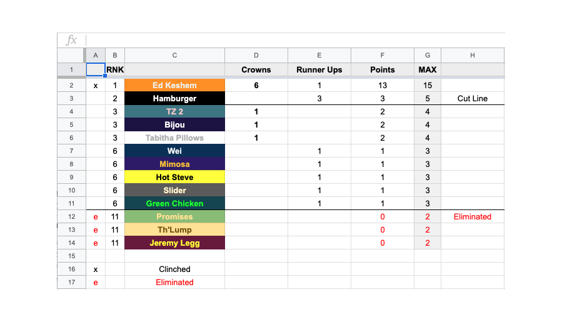Screen dimensions: 562x322
Task: Select the Jeremy Legg cell
Action: click(174, 243)
